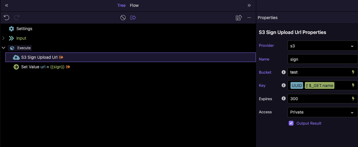Click the undo arrow icon
358x147 pixels.
(x=6, y=18)
